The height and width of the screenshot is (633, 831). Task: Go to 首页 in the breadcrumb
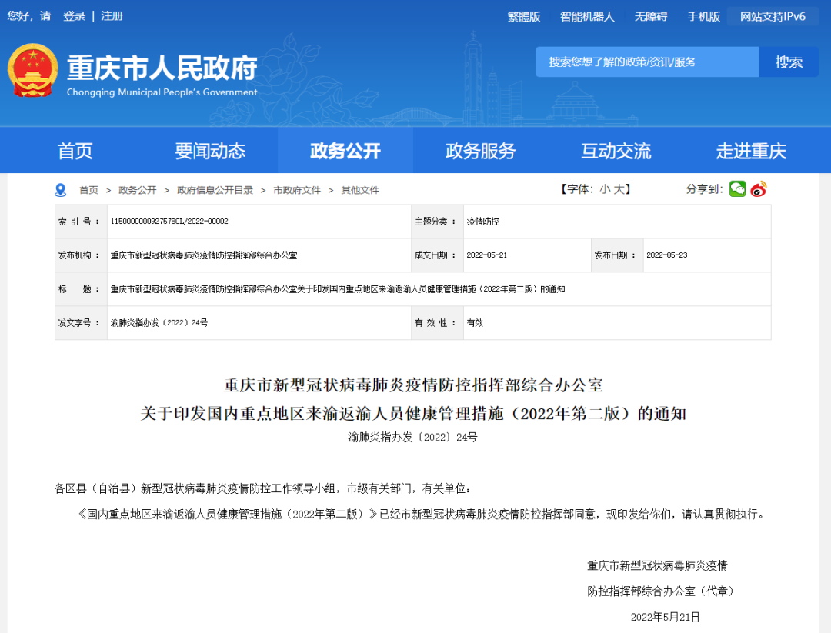point(88,190)
